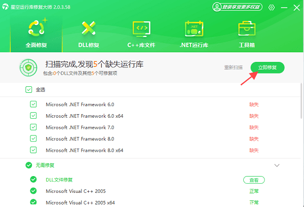The image size is (304, 207).
Task: Click 查看 button for DLL文件修复
Action: (x=254, y=180)
